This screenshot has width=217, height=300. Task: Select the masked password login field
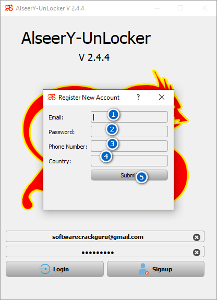[105, 251]
